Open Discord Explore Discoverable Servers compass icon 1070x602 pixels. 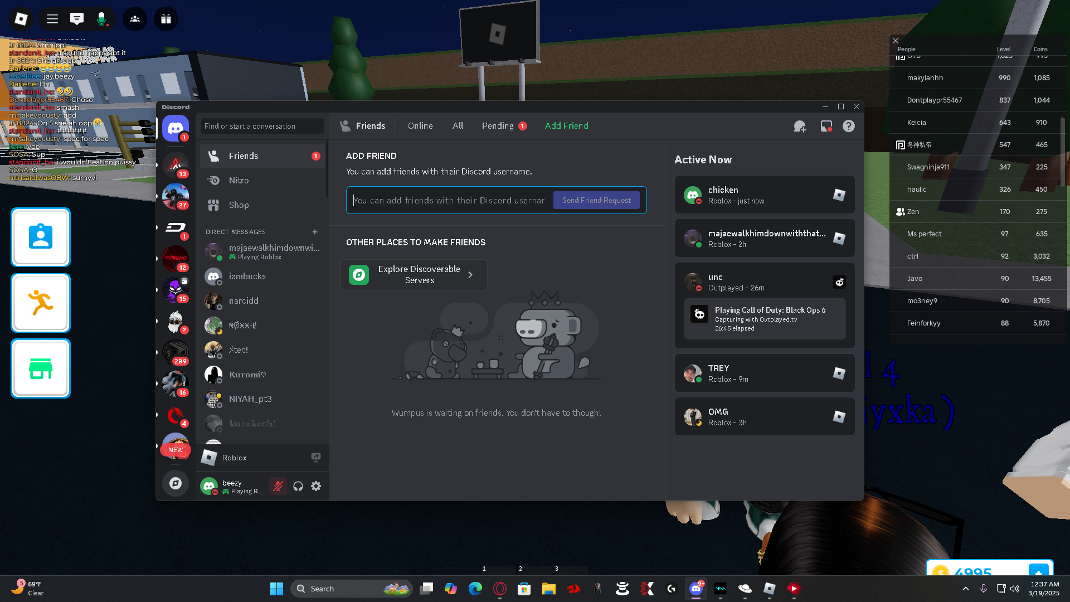point(176,483)
